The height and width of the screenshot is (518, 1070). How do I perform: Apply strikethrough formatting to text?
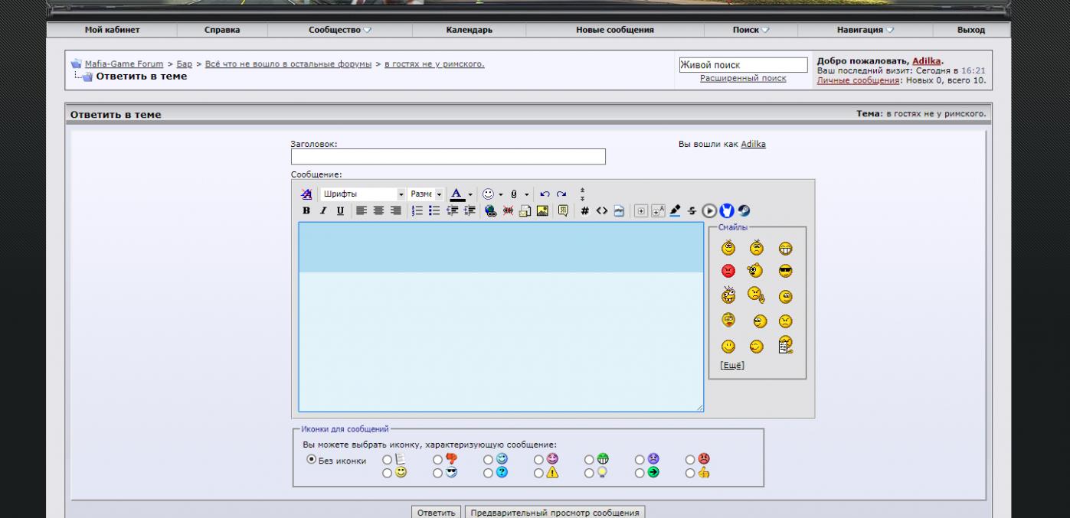692,210
